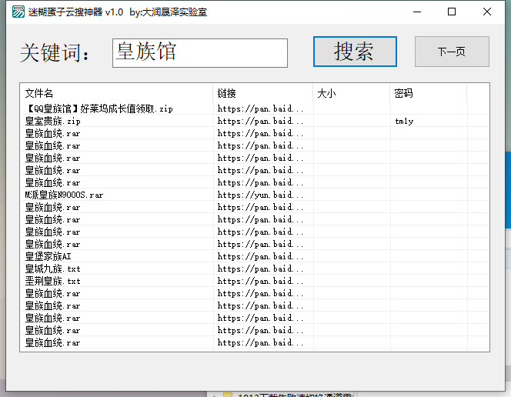Click the yun.baid link of MC派皇族N9000S.rar
This screenshot has height=397, width=511.
click(260, 195)
